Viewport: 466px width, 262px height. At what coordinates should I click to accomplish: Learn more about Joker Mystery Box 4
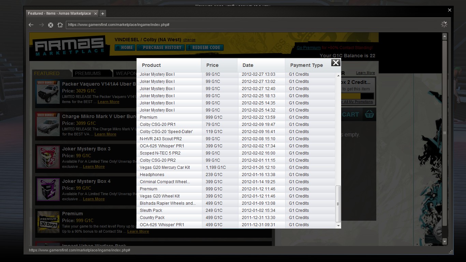pos(93,199)
